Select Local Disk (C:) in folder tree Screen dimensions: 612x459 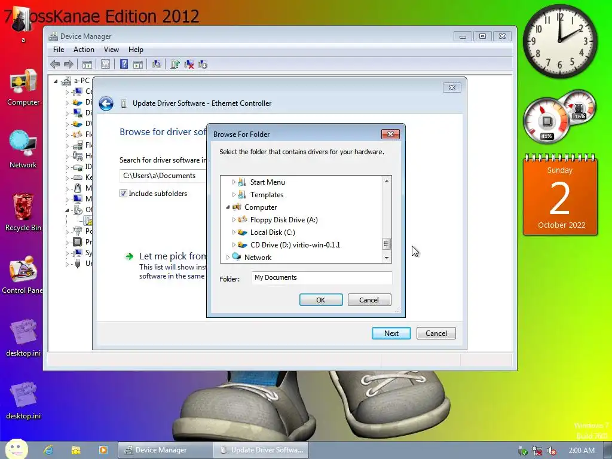(273, 232)
